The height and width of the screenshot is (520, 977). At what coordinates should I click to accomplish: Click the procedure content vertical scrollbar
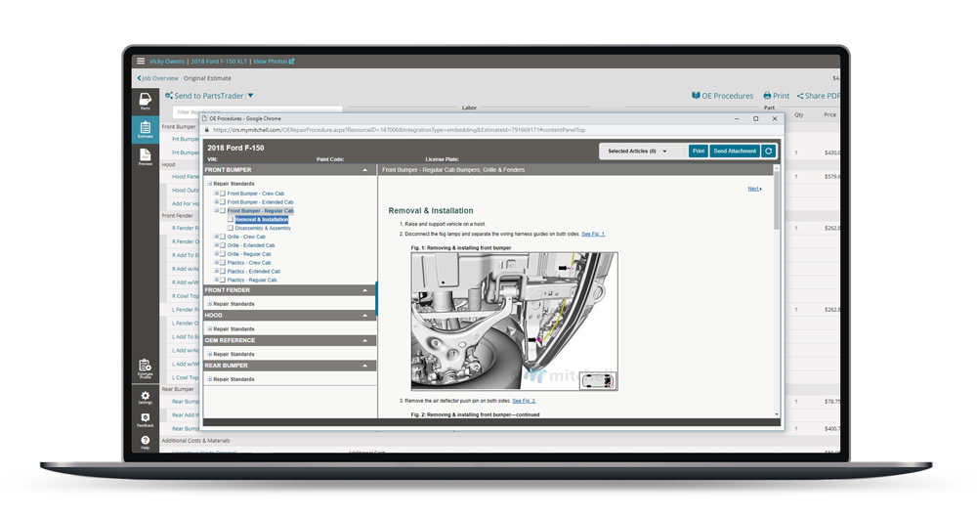(x=777, y=293)
